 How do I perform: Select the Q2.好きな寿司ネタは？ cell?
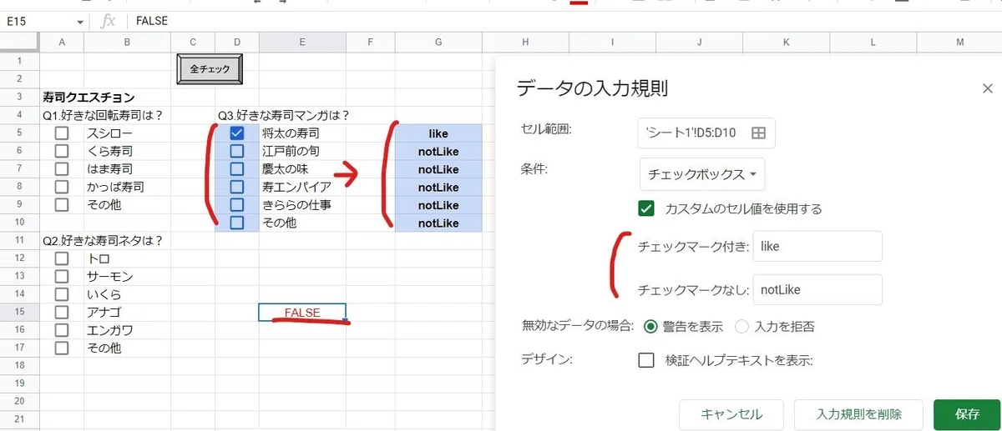(105, 241)
